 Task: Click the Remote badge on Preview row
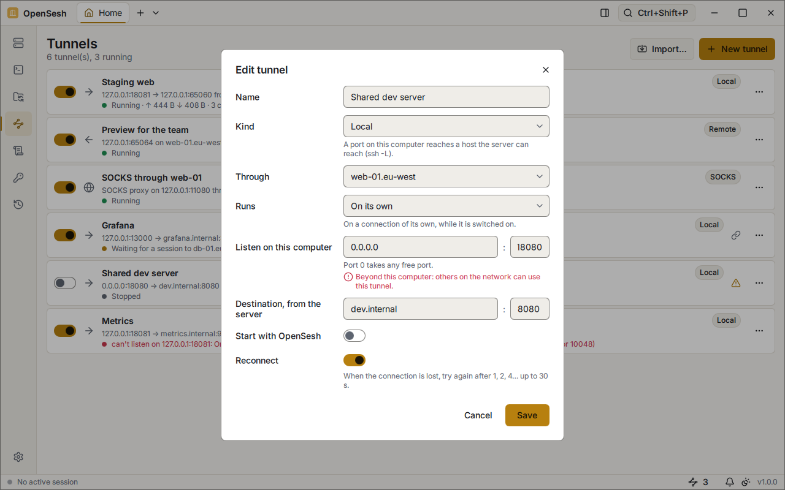(x=722, y=129)
